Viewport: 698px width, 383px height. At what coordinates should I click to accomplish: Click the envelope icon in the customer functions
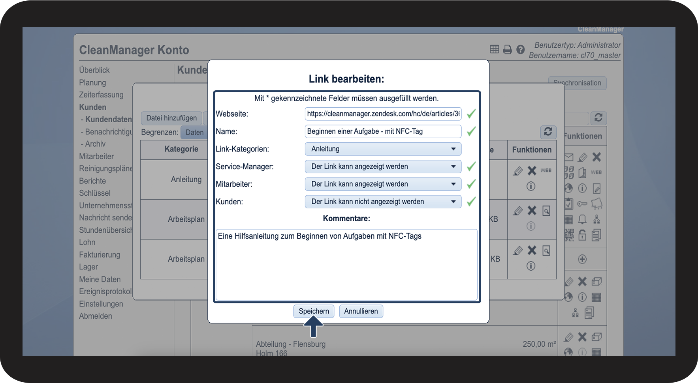click(x=568, y=157)
